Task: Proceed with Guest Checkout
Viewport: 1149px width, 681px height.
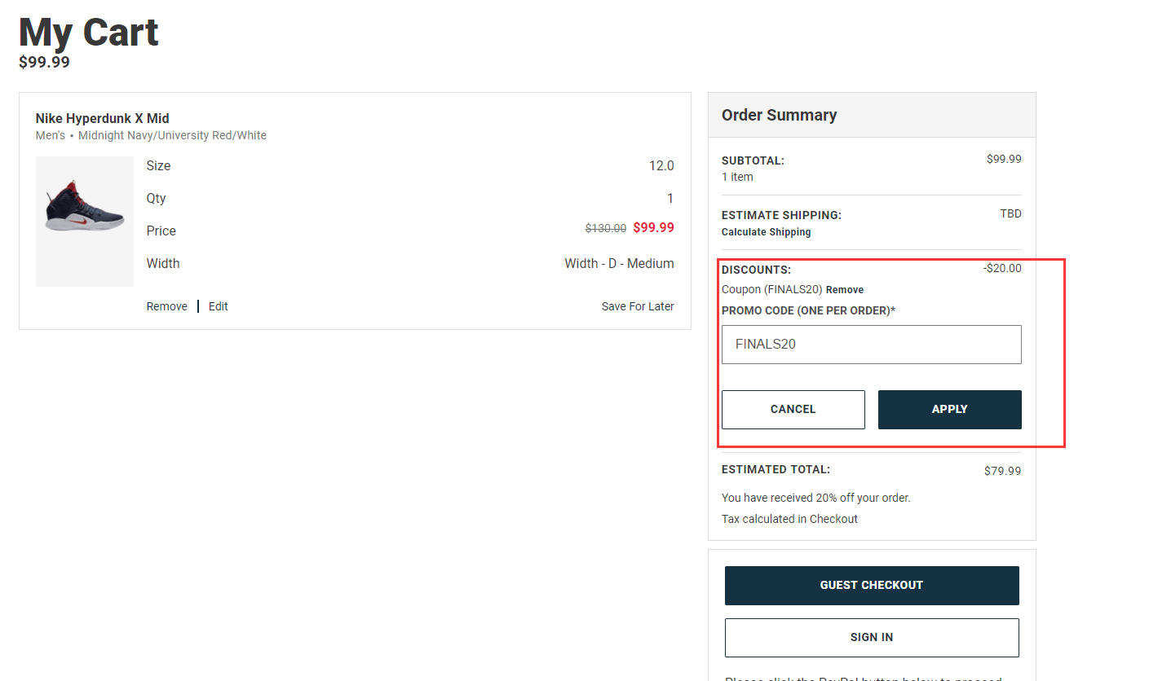Action: [872, 586]
